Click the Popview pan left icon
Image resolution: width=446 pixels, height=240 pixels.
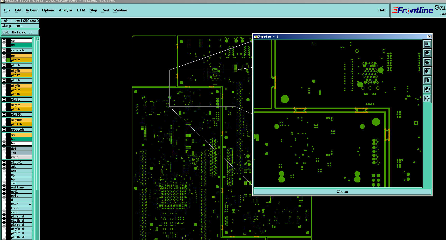click(427, 71)
